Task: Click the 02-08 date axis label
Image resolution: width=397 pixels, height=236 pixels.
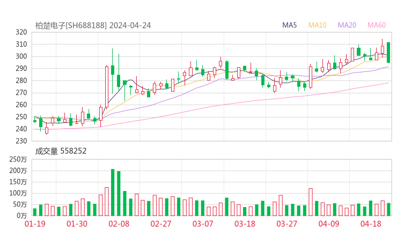Action: (119, 224)
